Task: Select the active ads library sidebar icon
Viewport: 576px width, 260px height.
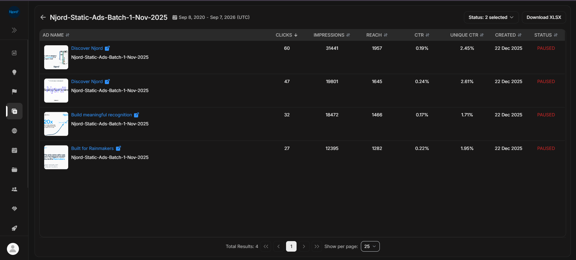Action: pyautogui.click(x=14, y=111)
